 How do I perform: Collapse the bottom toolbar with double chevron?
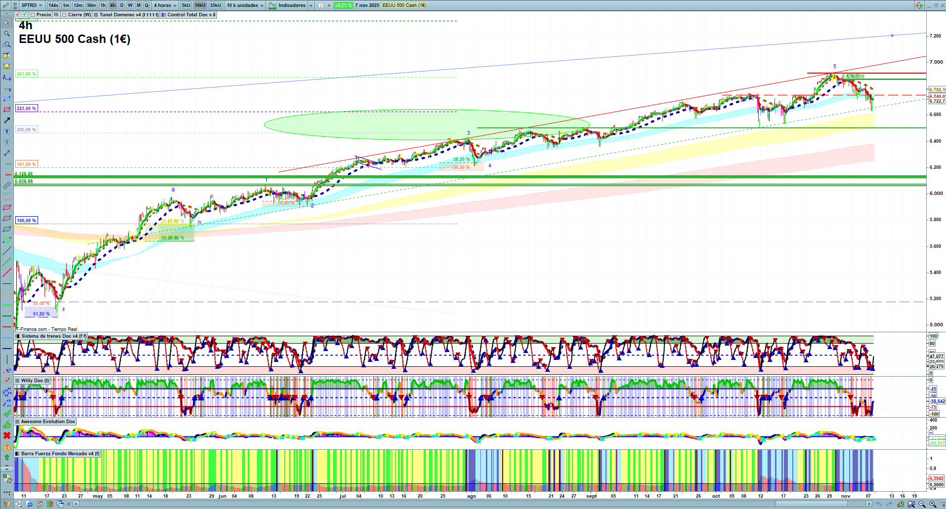pos(69,504)
